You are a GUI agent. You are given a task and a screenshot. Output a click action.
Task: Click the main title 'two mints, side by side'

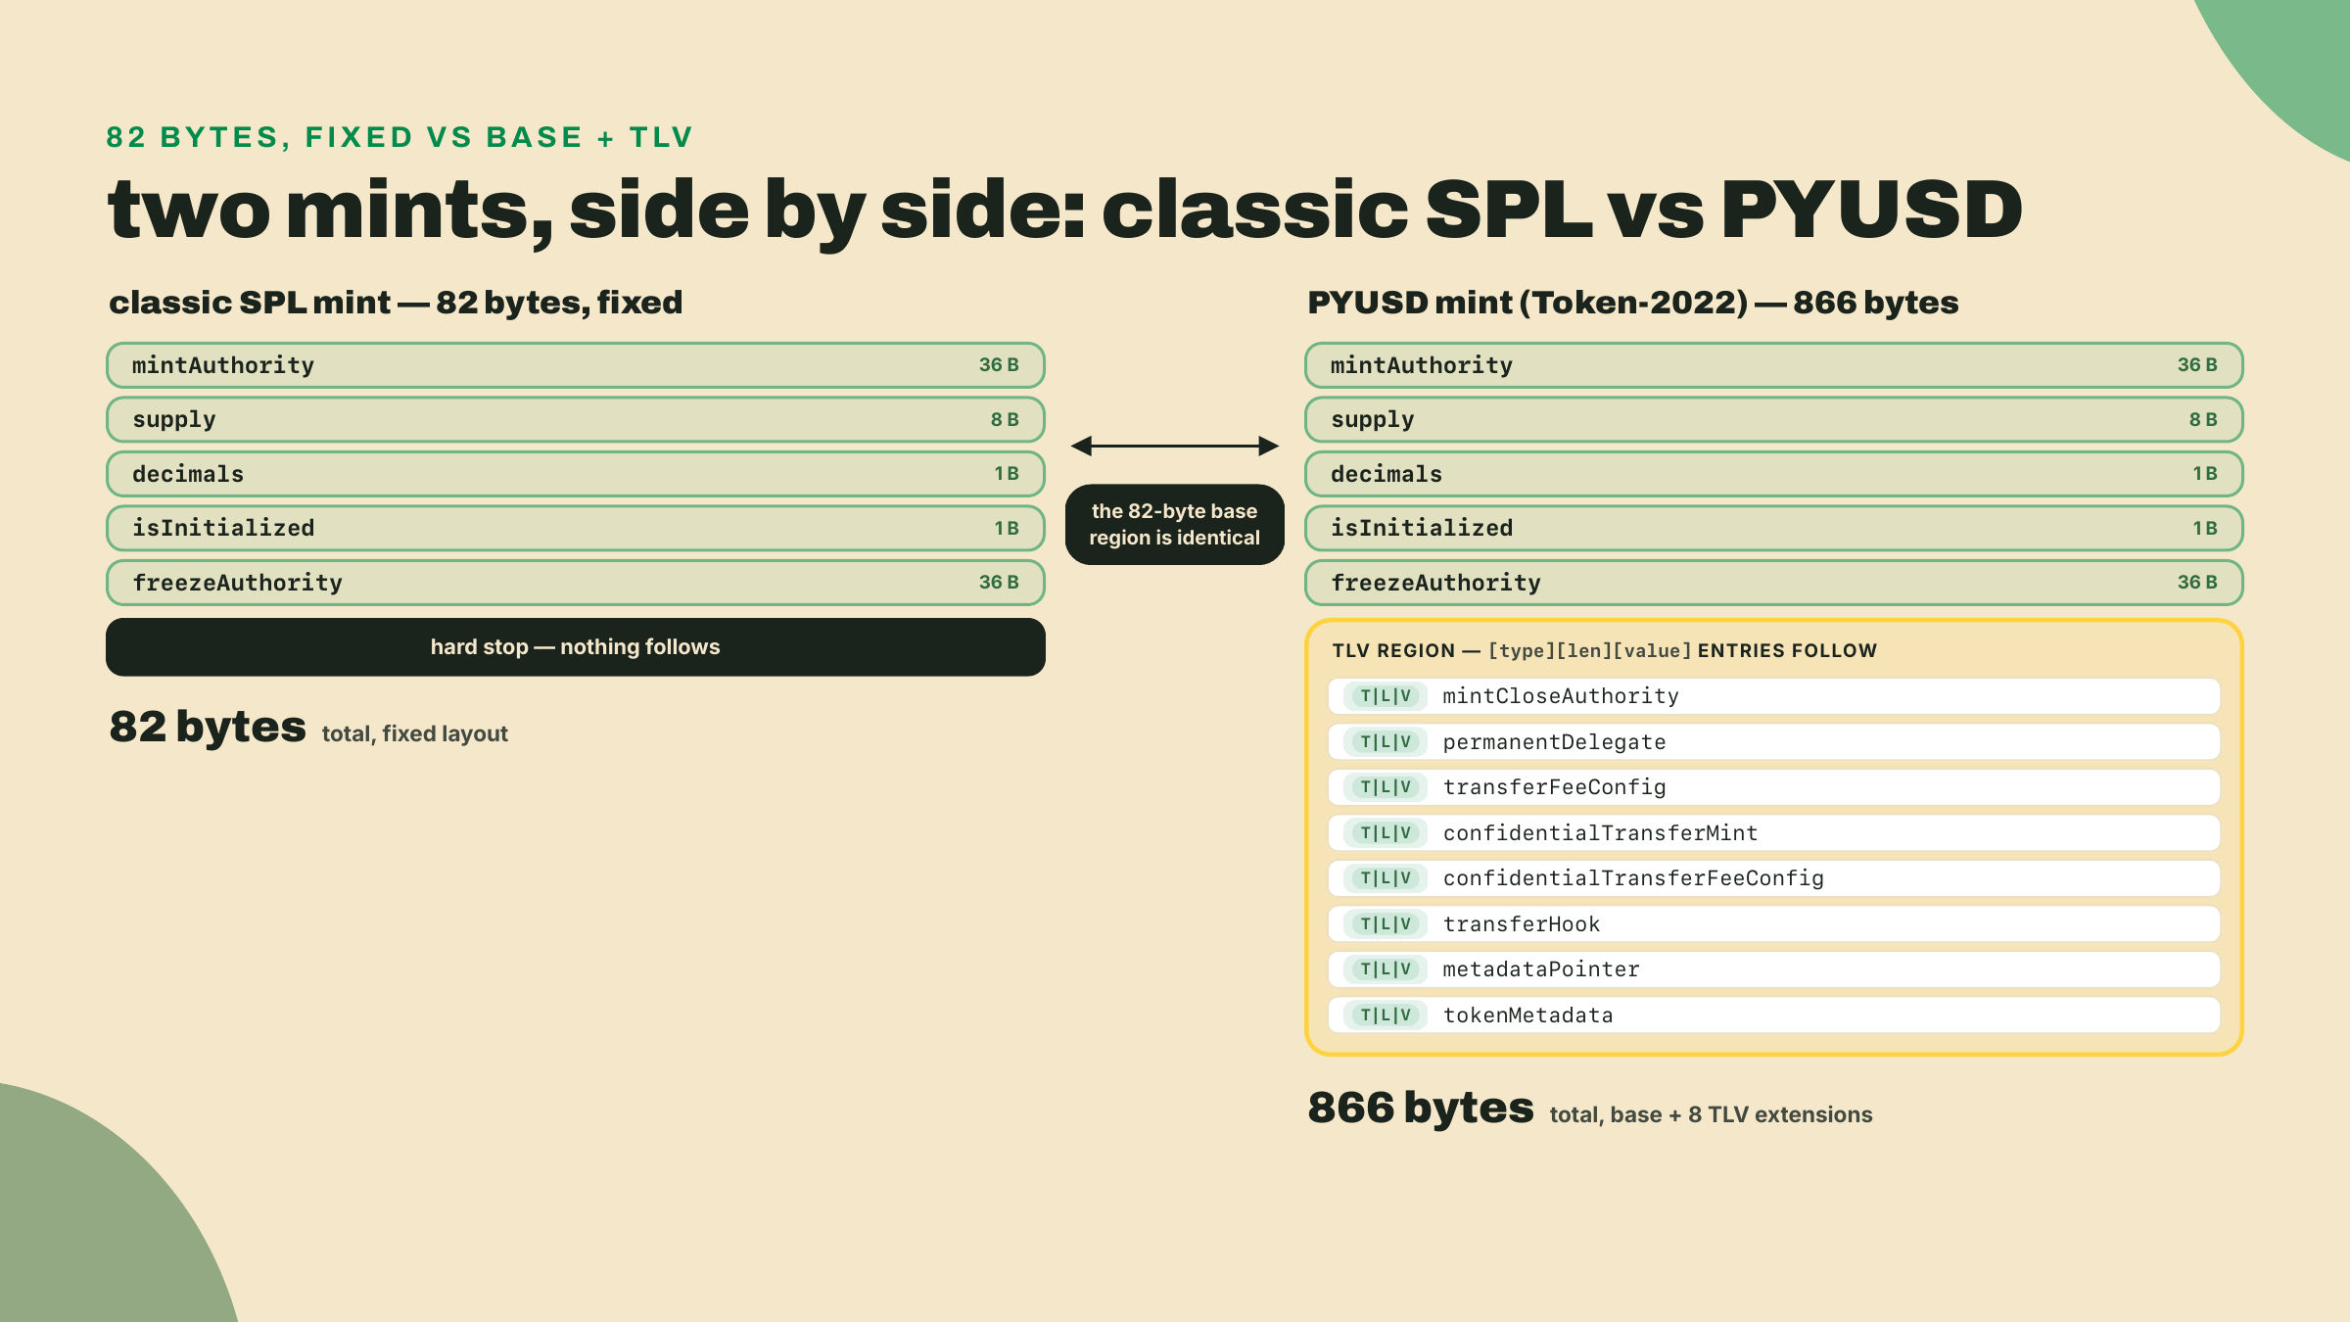click(x=1065, y=210)
